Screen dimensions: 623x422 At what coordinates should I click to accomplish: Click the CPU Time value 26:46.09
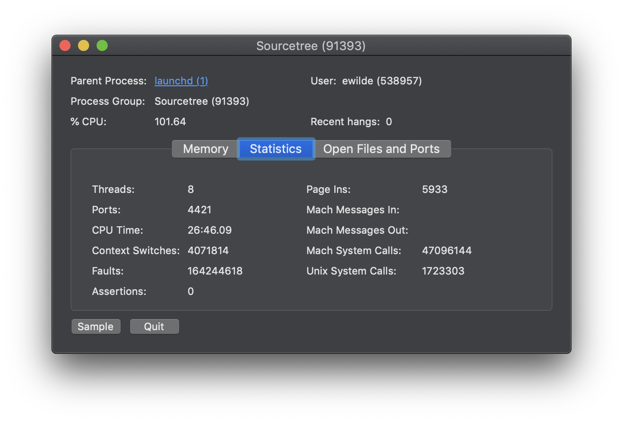(x=209, y=230)
